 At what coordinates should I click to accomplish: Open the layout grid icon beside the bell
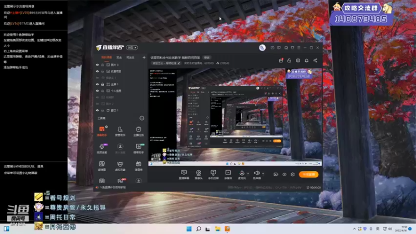[x=298, y=60]
